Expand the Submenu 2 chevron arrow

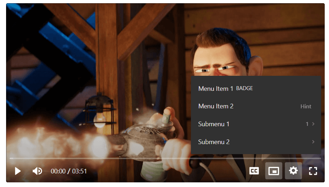[x=313, y=142]
